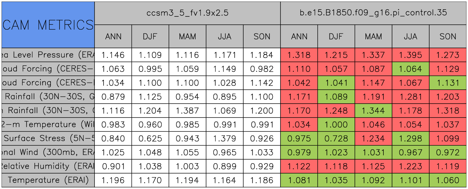Click the green cell showing 0.728

336,139
